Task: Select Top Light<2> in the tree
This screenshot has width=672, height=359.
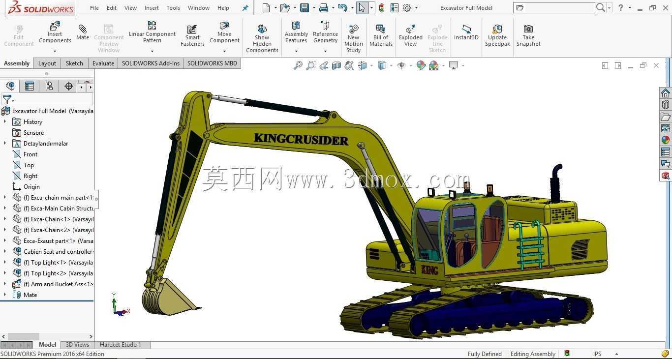Action: point(53,273)
